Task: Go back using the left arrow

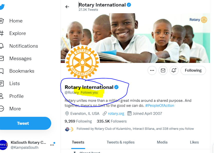Action: coord(67,7)
